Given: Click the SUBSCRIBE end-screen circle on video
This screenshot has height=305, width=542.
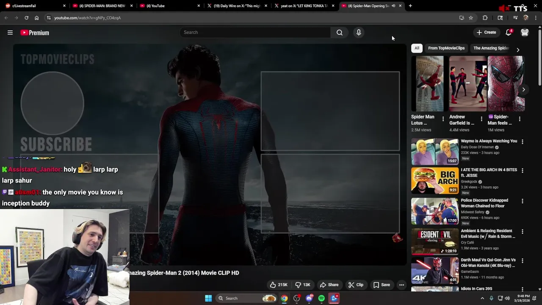Looking at the screenshot, I should pyautogui.click(x=53, y=103).
